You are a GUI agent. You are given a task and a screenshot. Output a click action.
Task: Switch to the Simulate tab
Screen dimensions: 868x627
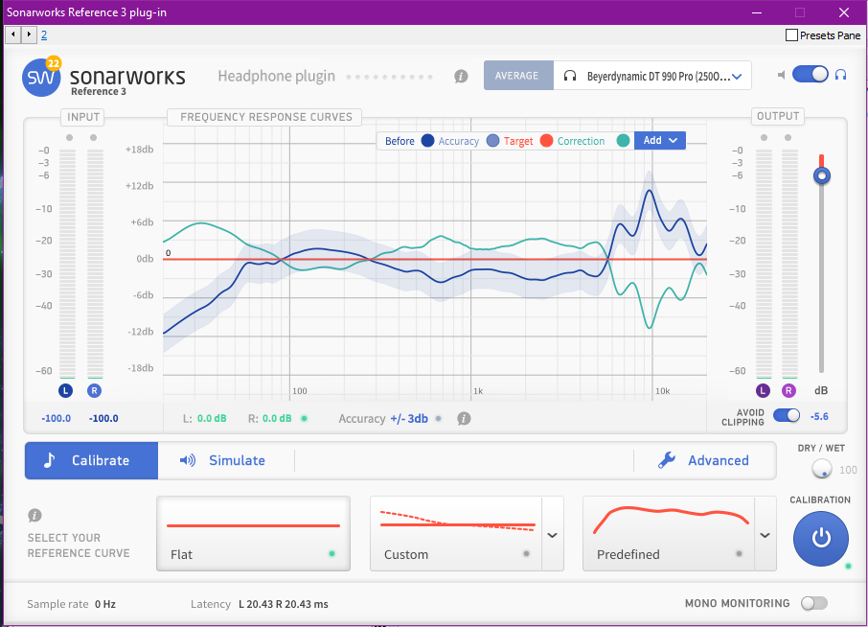(x=222, y=460)
